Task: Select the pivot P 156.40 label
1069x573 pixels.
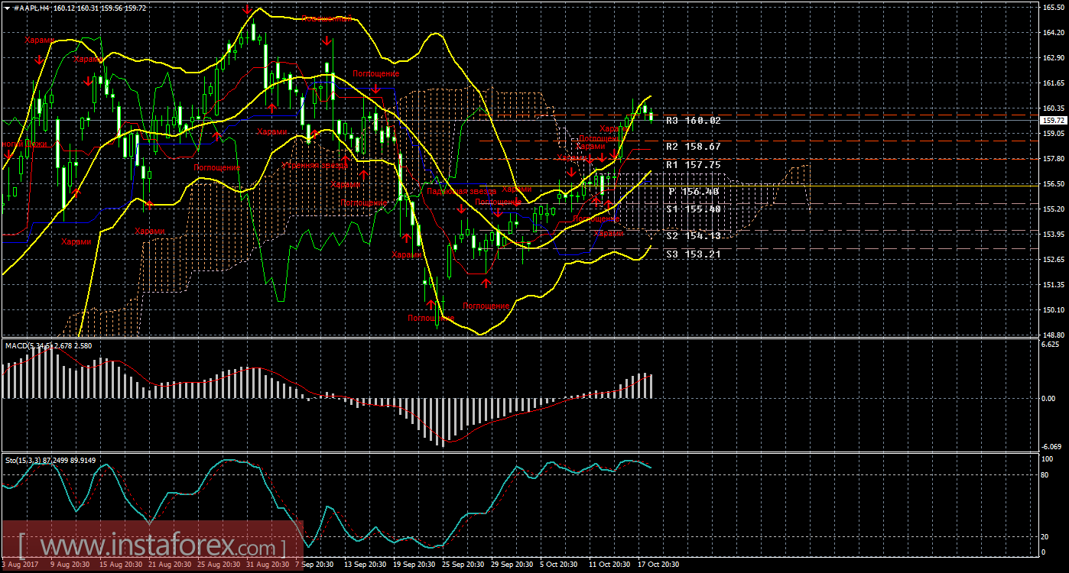Action: 693,191
